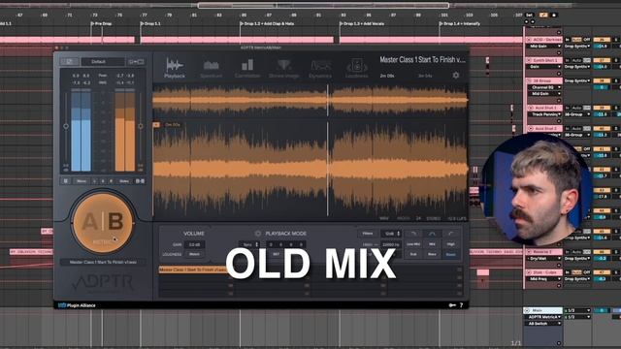Viewport: 621px width, 349px height.
Task: Select the band-pass filter shape icon
Action: click(x=432, y=234)
